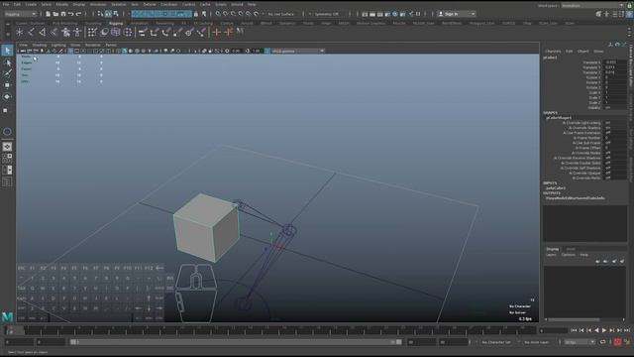The image size is (634, 357).
Task: Click the Lattice deformer shelf icon
Action: 116,32
